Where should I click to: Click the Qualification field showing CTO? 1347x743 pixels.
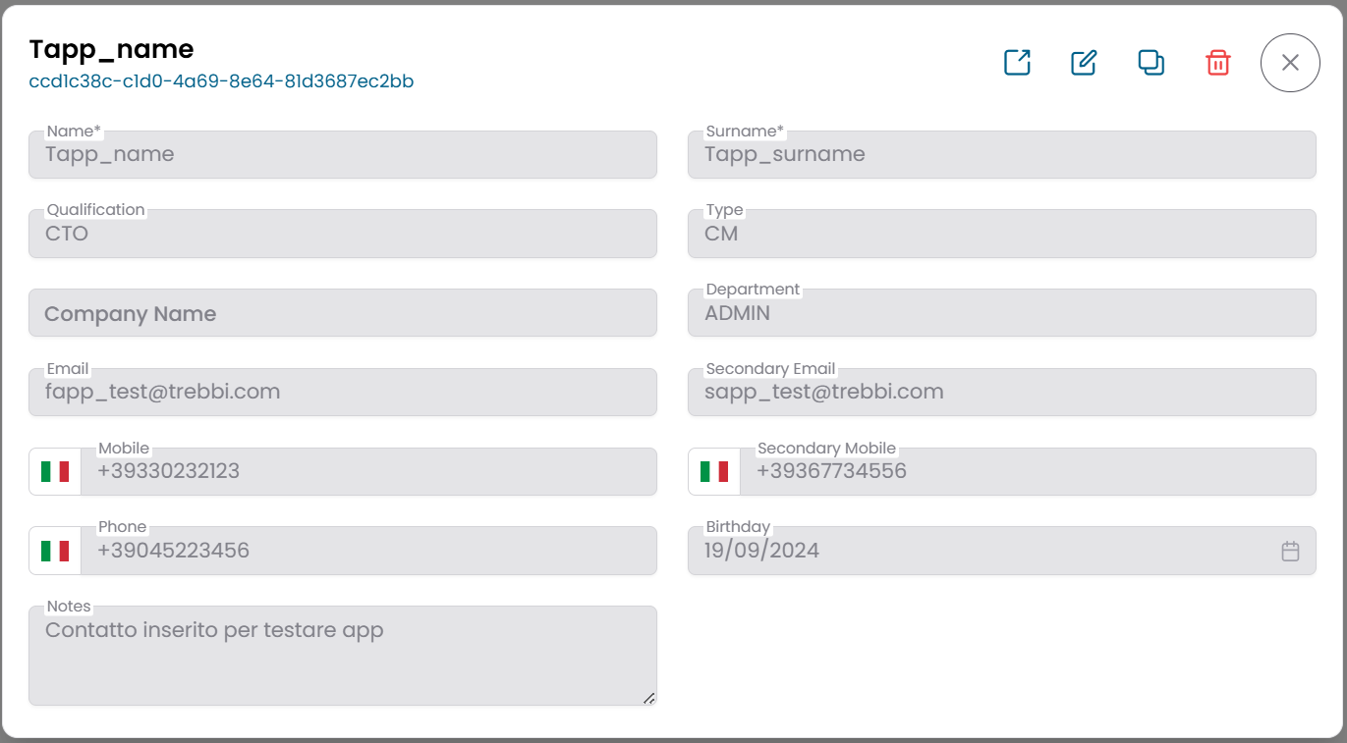pos(342,234)
